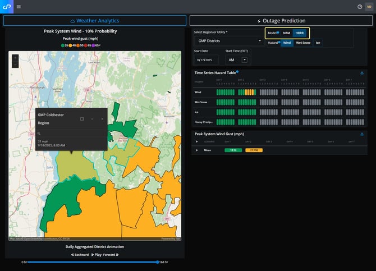Click the help question mark icon

pos(360,7)
